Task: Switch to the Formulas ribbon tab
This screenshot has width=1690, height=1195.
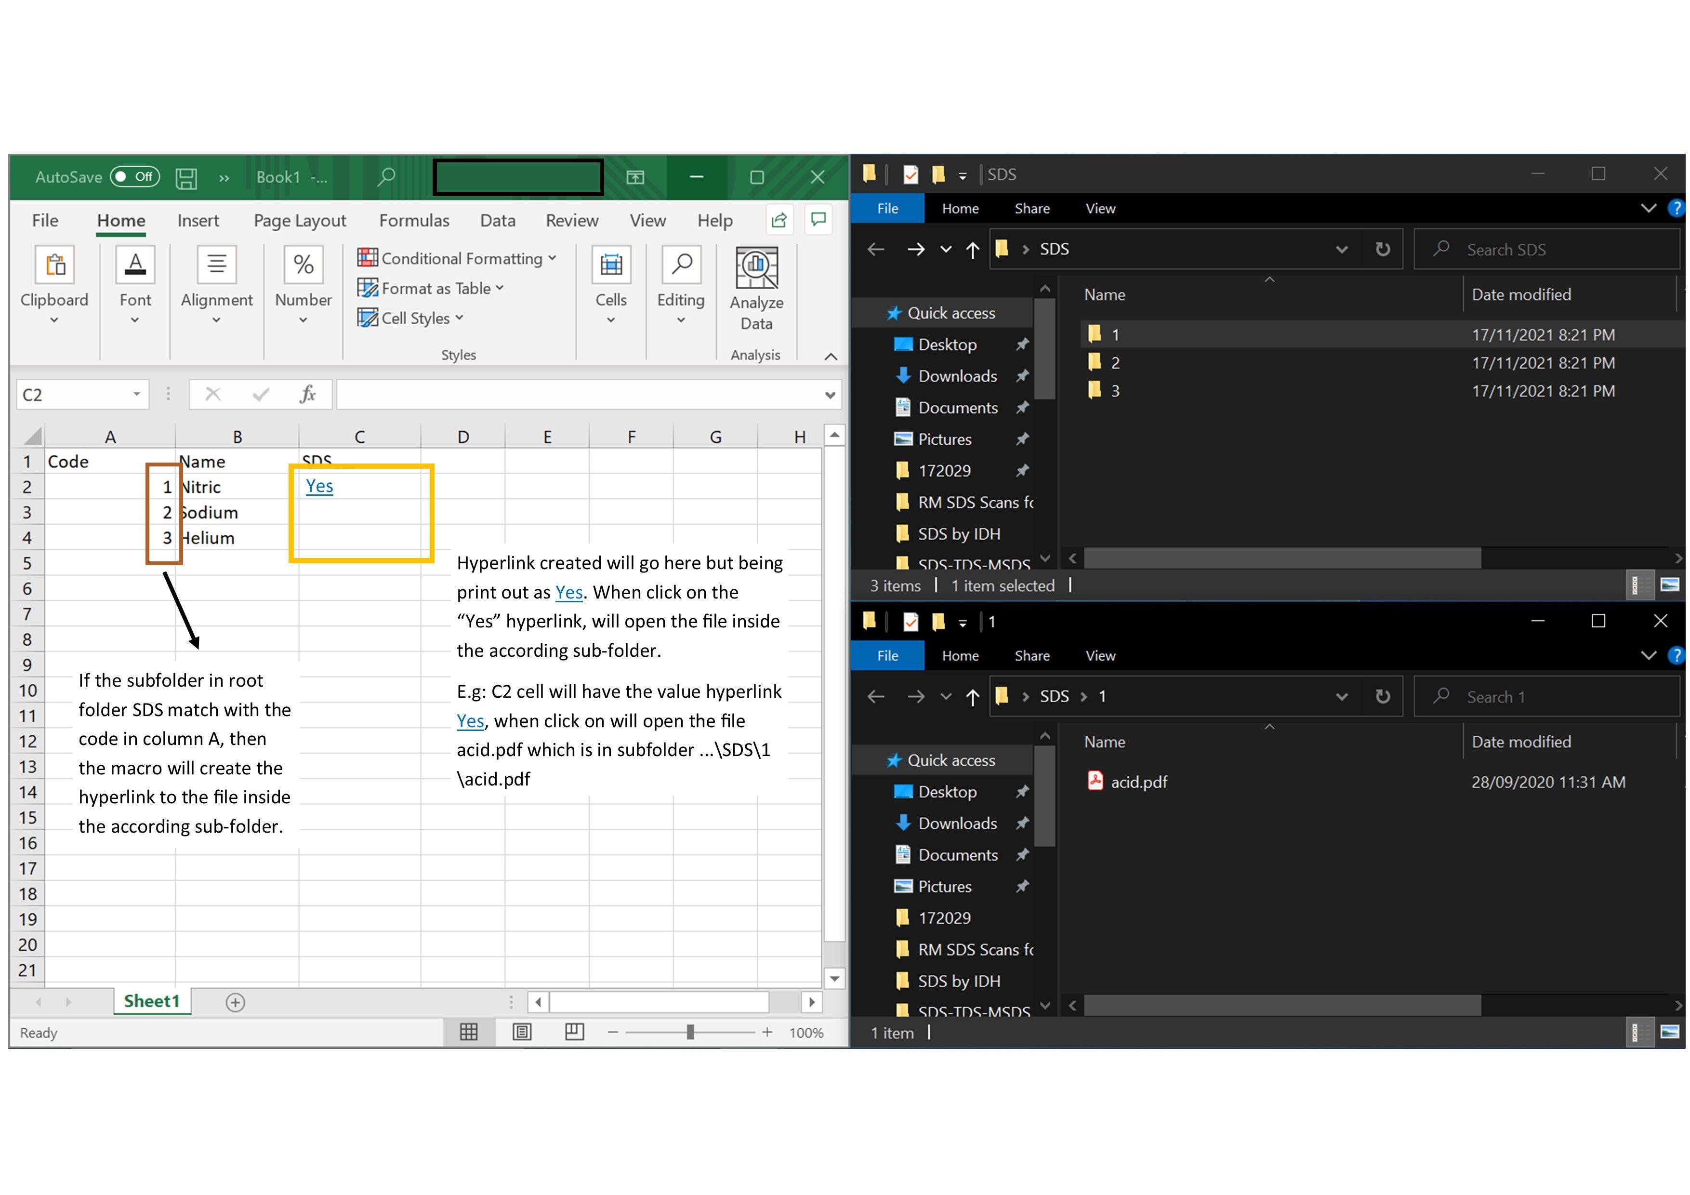Action: click(x=414, y=219)
